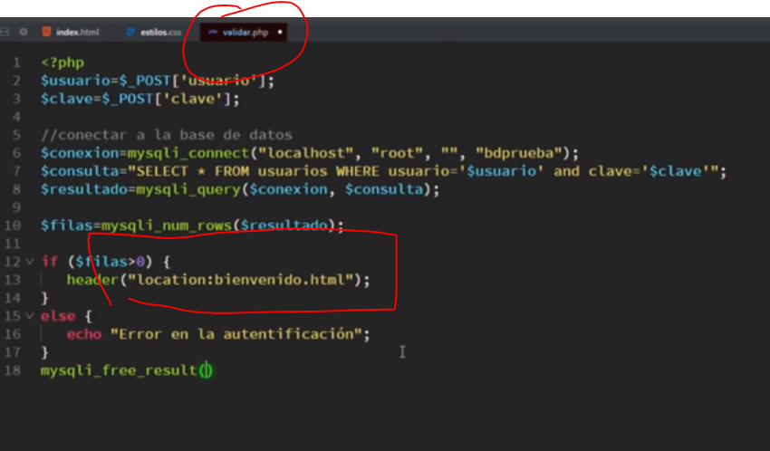
Task: Collapse the if block at line 12
Action: 30,262
